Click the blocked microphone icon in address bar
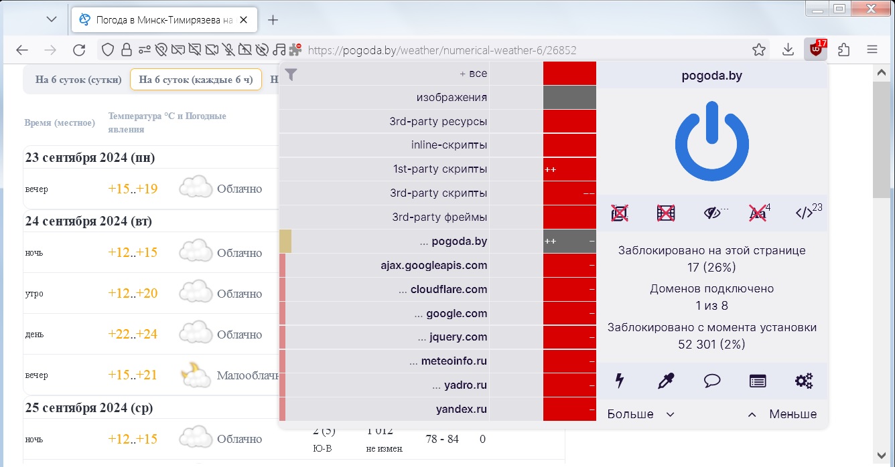The width and height of the screenshot is (895, 467). point(229,50)
